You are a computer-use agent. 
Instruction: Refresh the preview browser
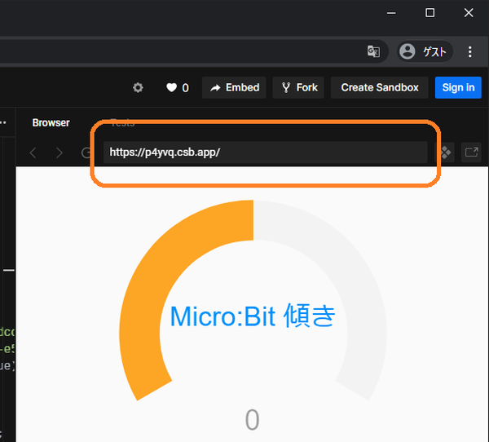pos(86,152)
